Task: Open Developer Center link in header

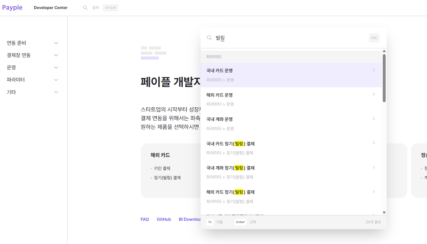Action: coord(51,8)
